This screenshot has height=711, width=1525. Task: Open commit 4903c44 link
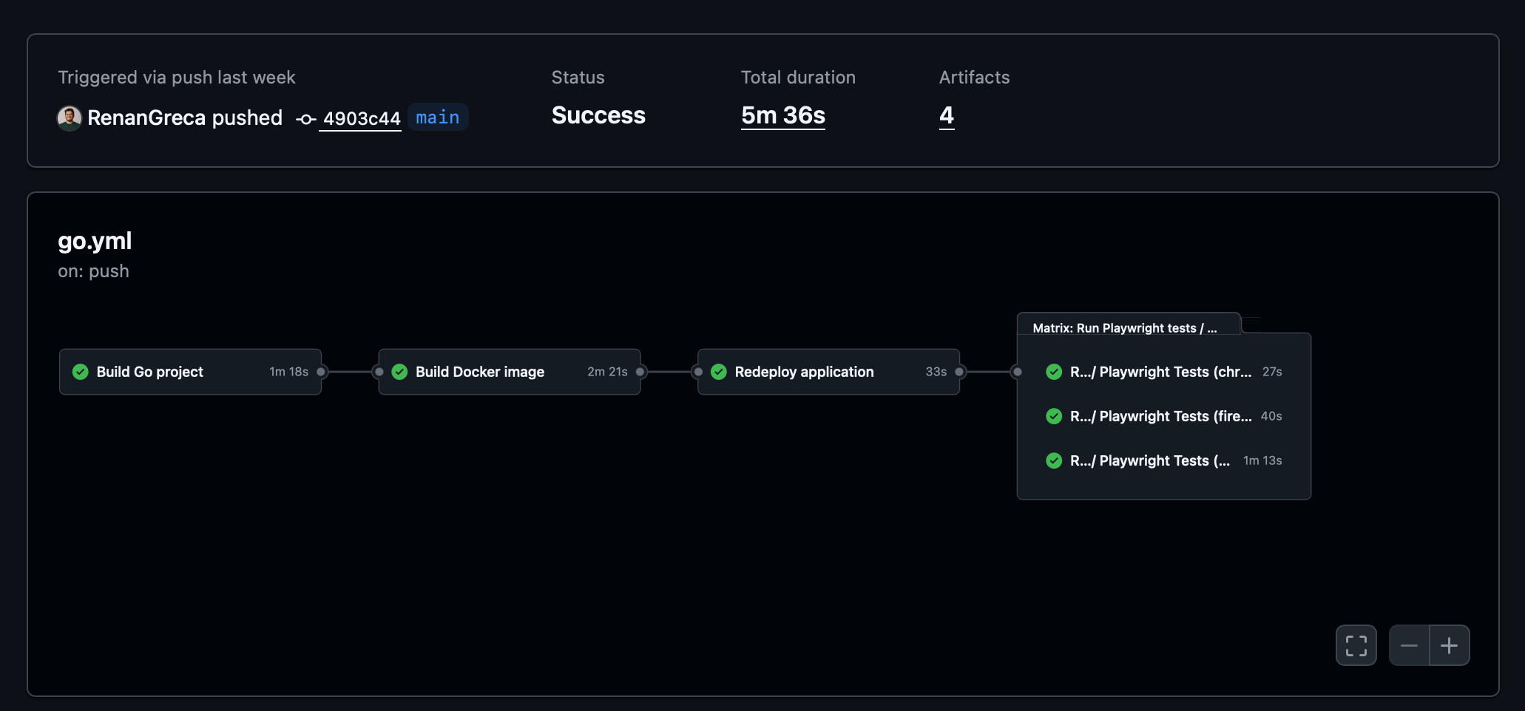pyautogui.click(x=361, y=119)
